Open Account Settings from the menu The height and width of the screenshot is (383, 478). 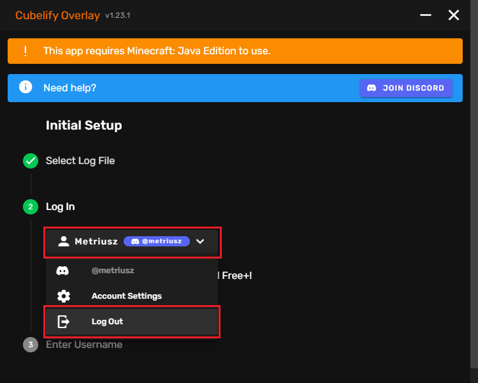(x=127, y=296)
